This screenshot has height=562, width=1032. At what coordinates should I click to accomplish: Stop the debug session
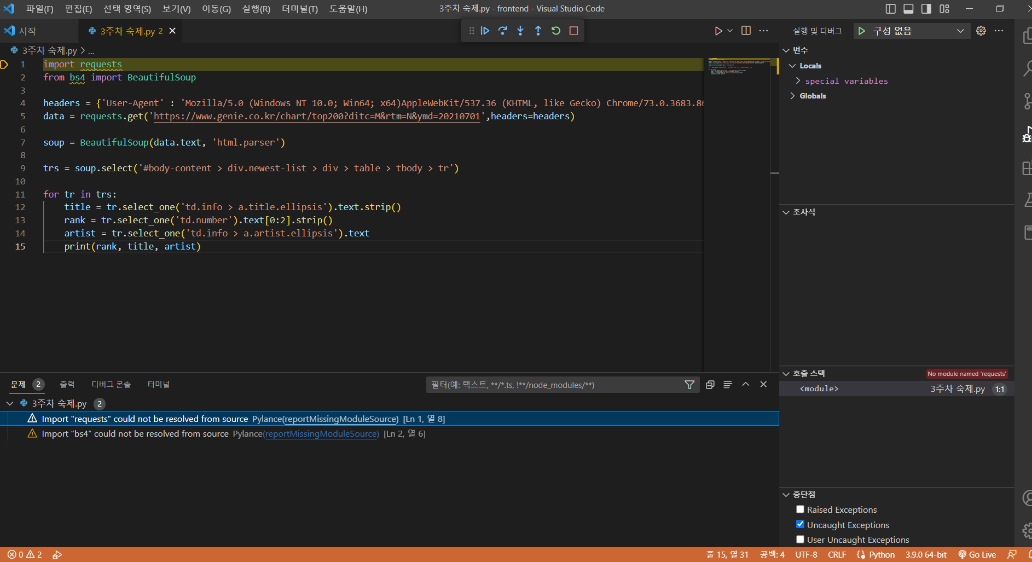573,31
